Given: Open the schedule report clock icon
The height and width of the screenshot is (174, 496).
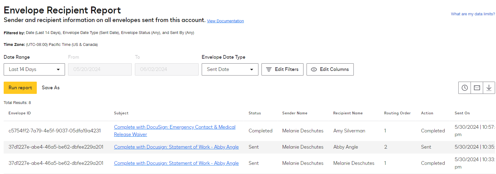Looking at the screenshot, I should (x=464, y=88).
